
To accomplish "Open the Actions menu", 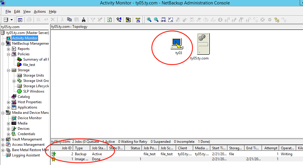I will coord(40,12).
